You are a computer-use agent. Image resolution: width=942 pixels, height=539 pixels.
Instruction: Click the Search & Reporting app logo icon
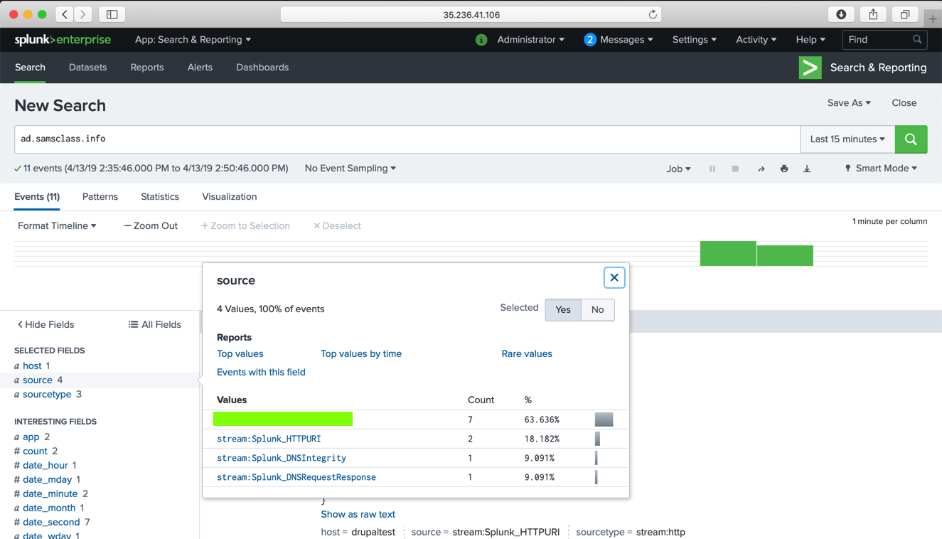pos(810,68)
